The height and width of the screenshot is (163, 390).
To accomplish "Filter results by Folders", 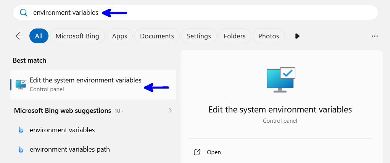I will (234, 36).
